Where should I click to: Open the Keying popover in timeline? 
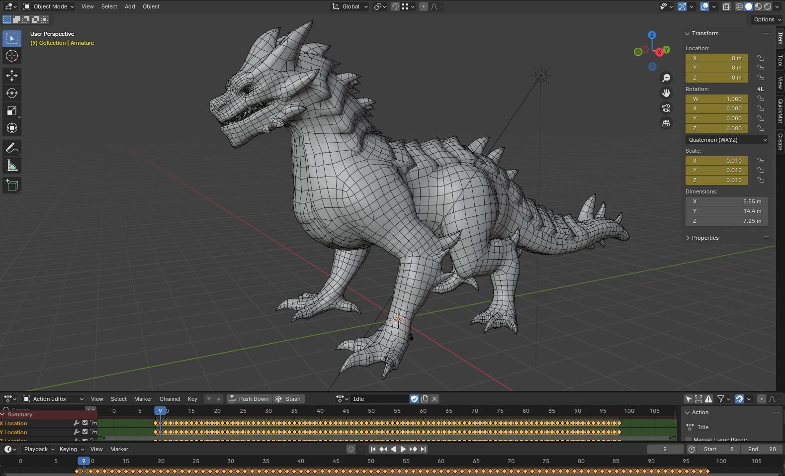click(72, 449)
